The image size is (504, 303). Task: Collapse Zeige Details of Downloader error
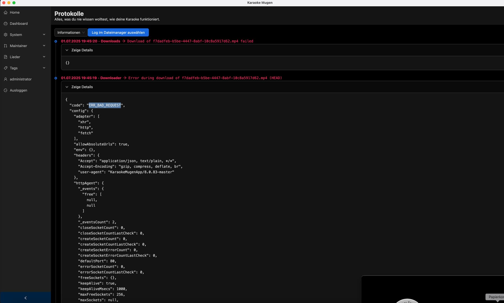[x=67, y=87]
